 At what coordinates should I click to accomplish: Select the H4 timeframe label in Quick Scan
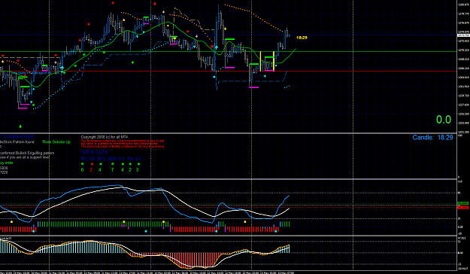click(x=130, y=159)
